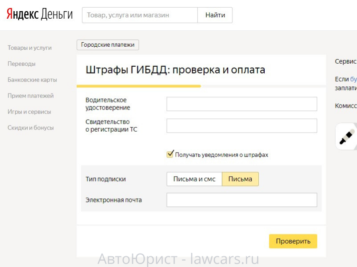Focus the Свидетельство о регистрации ТС field
The width and height of the screenshot is (357, 267).
coord(242,126)
